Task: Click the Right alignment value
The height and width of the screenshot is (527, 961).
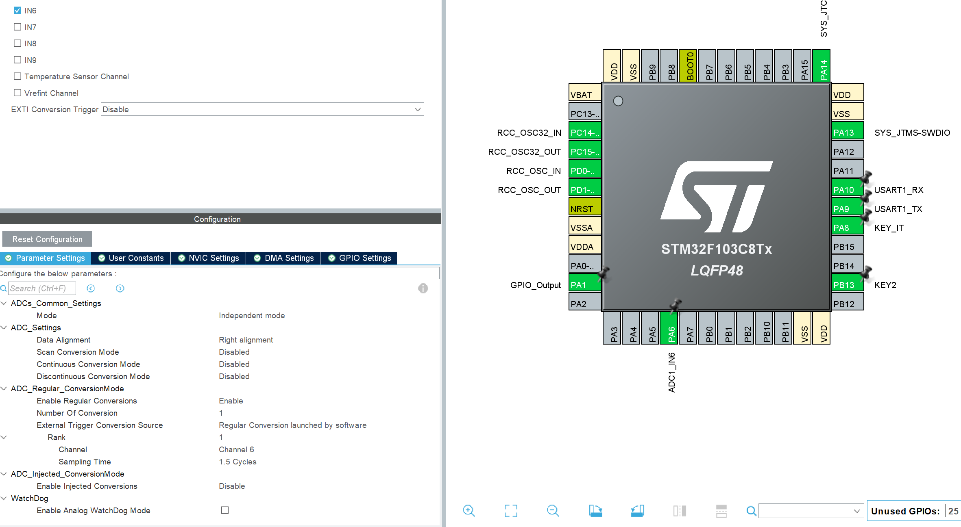Action: pos(246,340)
